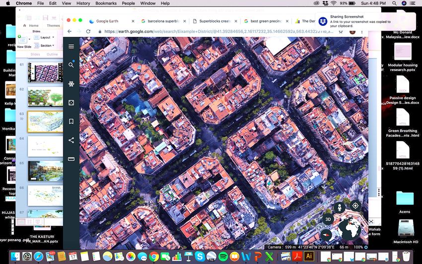422x264 pixels.
Task: Reload the page in Chrome
Action: pos(88,31)
